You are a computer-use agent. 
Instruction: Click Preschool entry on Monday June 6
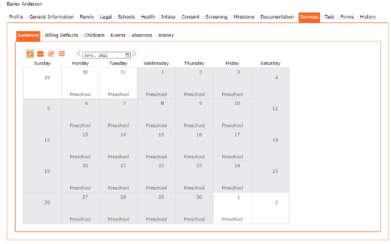pos(80,125)
